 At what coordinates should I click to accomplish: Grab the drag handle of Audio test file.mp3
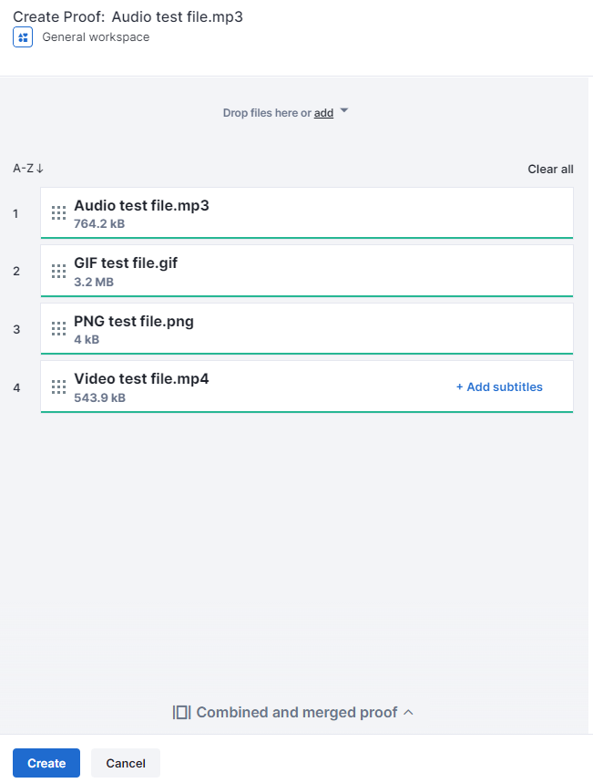58,213
